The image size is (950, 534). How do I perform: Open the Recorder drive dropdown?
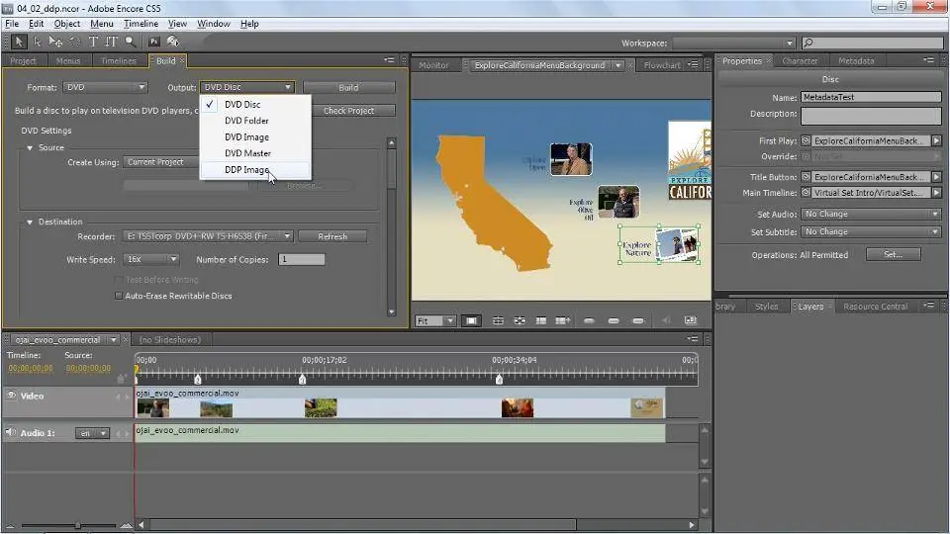(x=208, y=236)
